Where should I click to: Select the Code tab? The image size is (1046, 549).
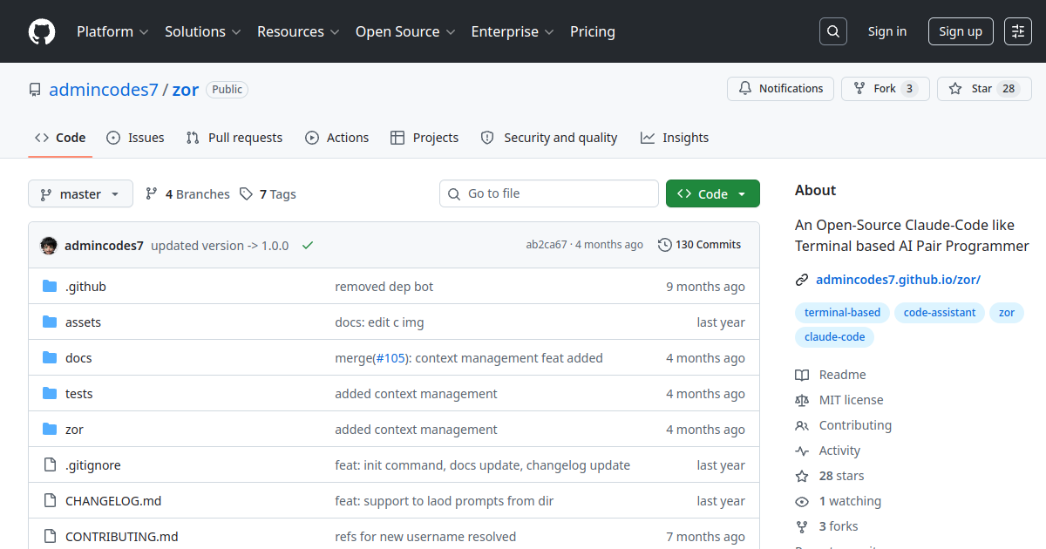click(x=60, y=138)
